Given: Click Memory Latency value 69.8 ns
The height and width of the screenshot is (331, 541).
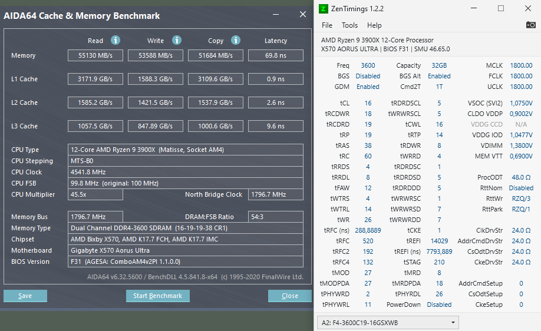Looking at the screenshot, I should click(x=276, y=55).
